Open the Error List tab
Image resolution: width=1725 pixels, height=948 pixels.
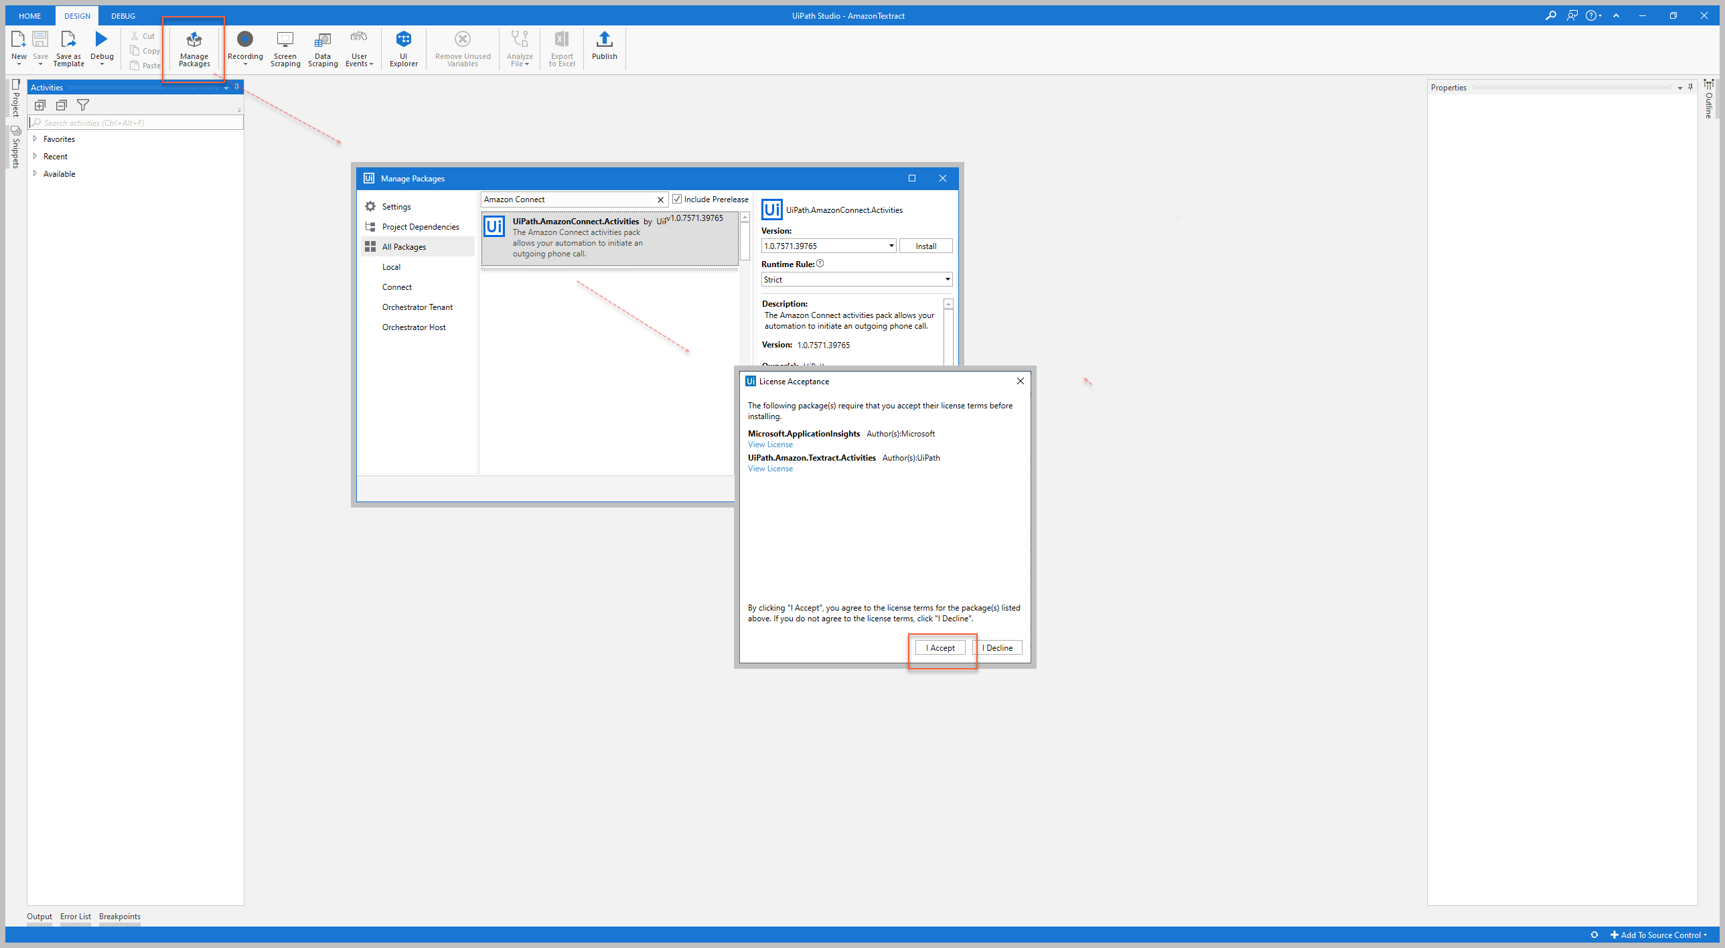click(x=76, y=917)
